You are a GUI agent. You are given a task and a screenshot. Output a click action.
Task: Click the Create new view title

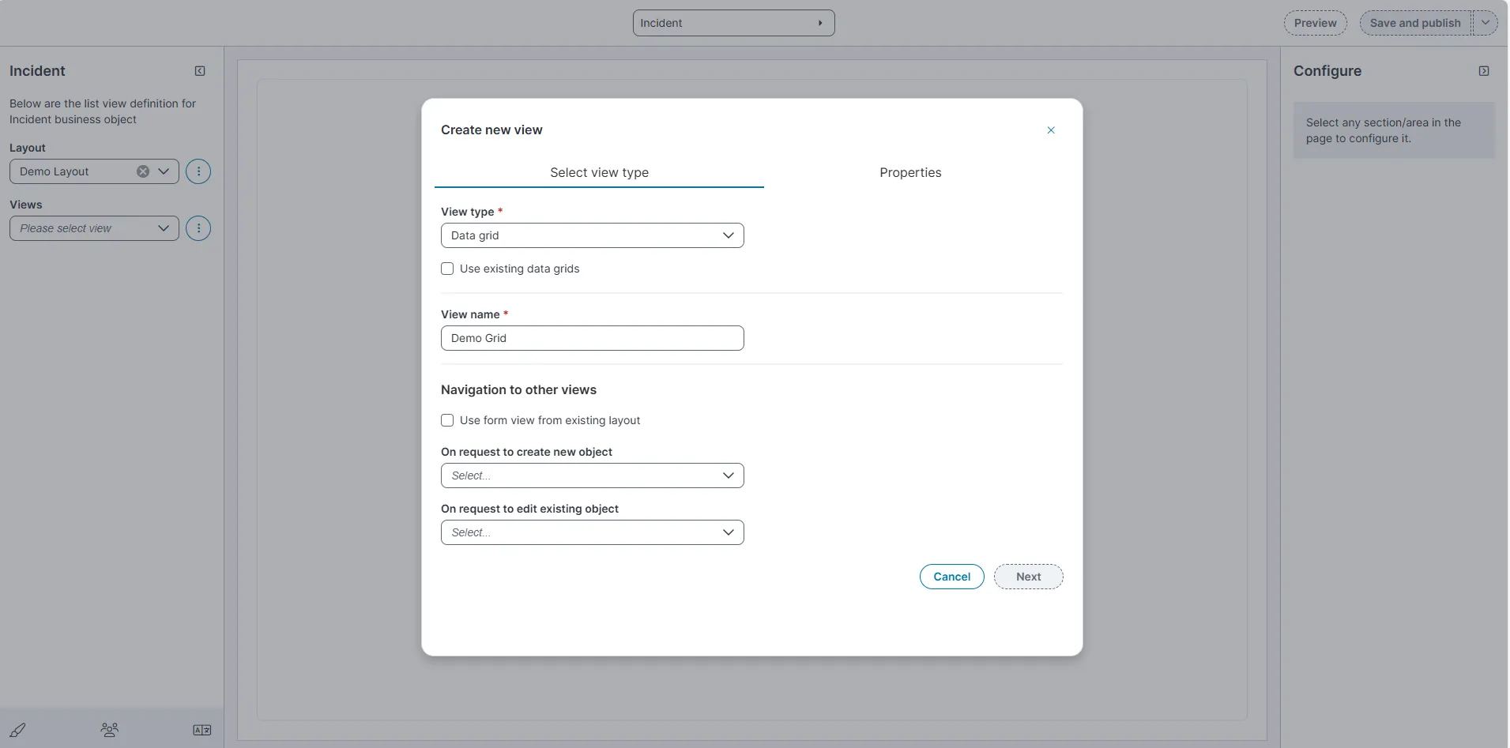[491, 130]
